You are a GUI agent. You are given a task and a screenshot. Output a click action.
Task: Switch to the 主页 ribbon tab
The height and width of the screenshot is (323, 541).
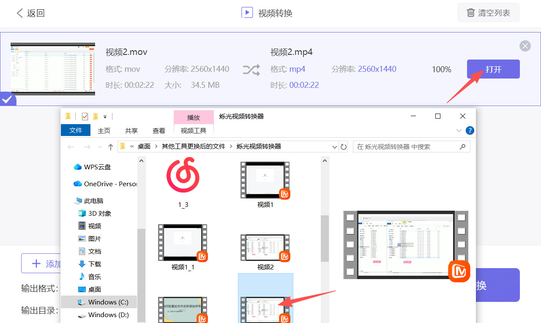click(104, 130)
